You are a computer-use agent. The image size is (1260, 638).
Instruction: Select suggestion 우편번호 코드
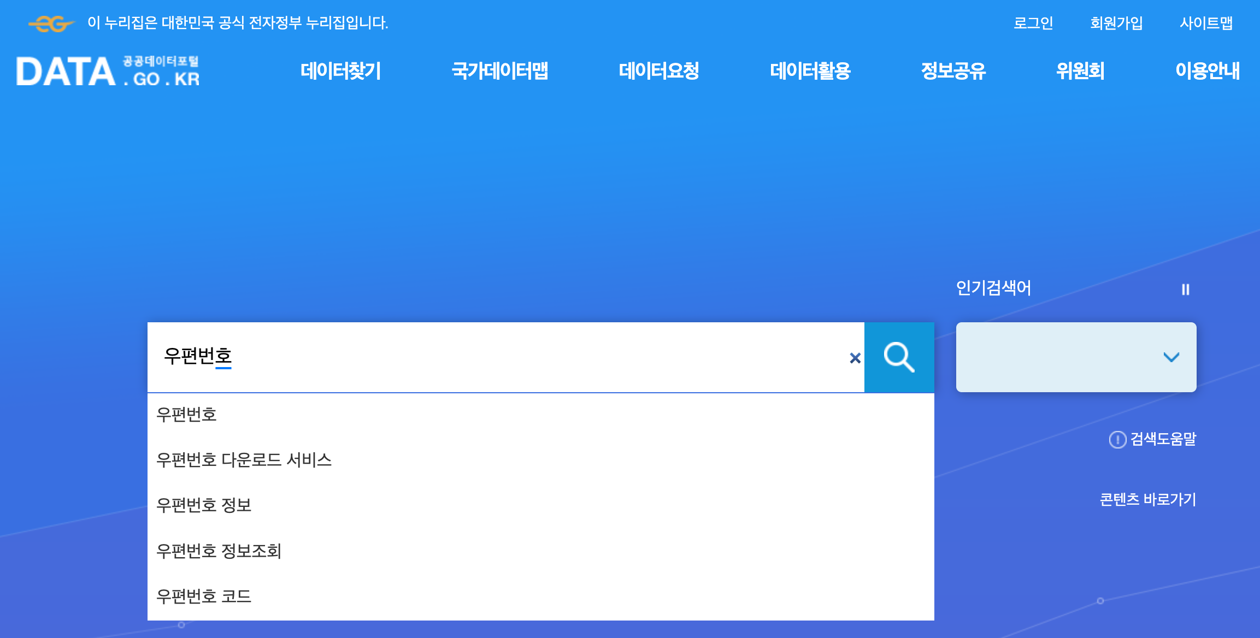pyautogui.click(x=203, y=596)
